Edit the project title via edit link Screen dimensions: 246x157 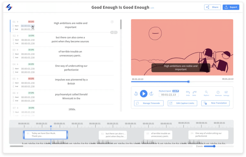tap(152, 8)
